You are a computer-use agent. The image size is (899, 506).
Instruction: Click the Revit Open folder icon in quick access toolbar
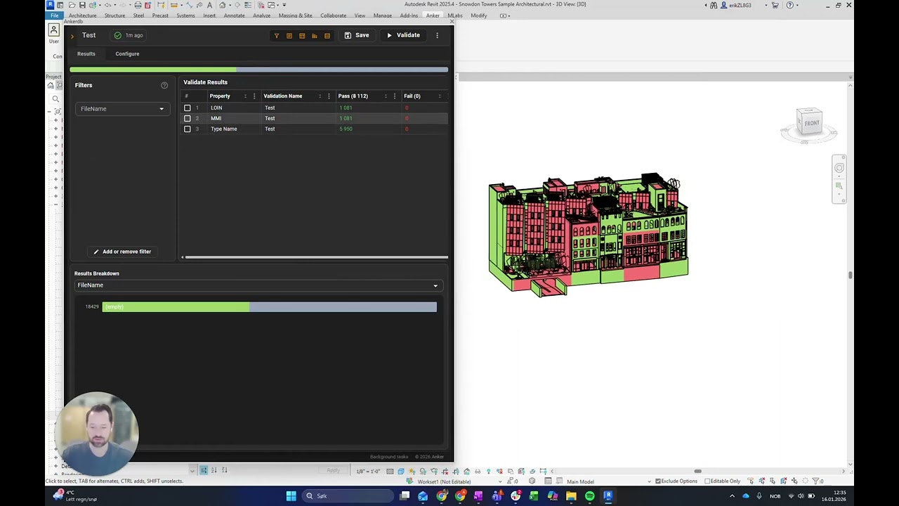pyautogui.click(x=72, y=5)
